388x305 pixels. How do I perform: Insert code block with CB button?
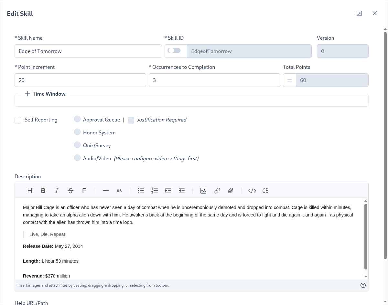click(265, 191)
